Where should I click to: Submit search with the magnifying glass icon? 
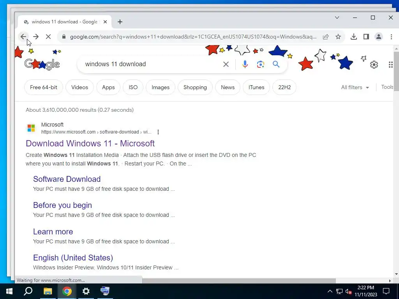[x=276, y=64]
